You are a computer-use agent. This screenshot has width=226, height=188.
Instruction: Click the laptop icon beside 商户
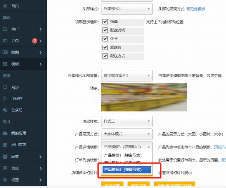[x=5, y=29]
